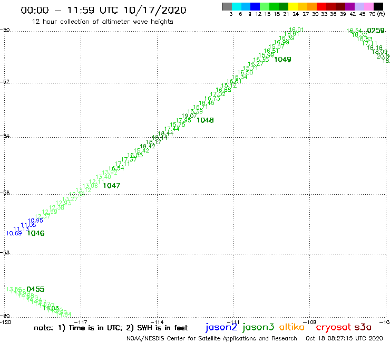This screenshot has height=343, width=390.
Task: Click the -58 latitude axis label
Action: click(5, 252)
